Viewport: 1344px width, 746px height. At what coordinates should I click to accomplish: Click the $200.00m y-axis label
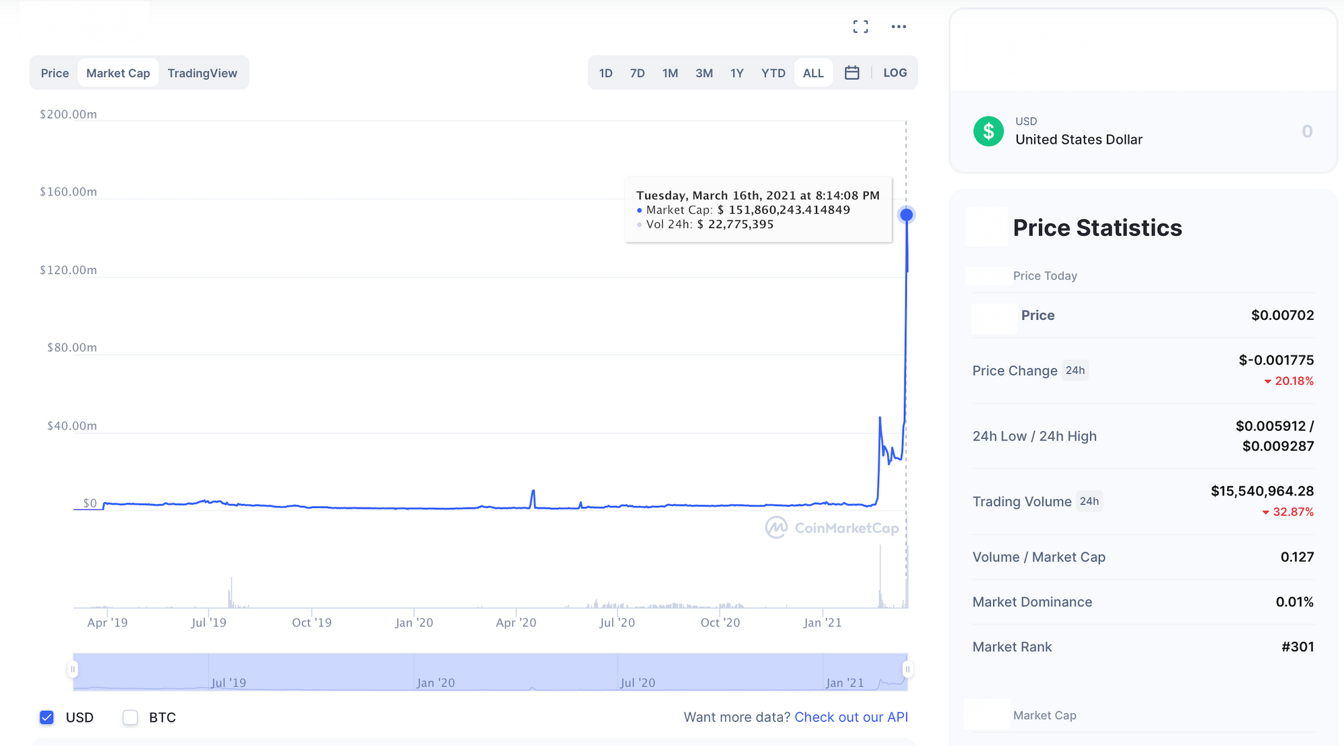pyautogui.click(x=68, y=114)
